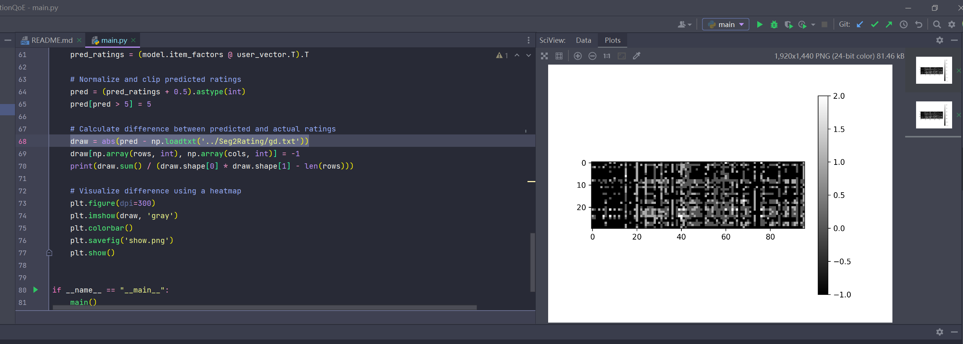This screenshot has height=344, width=963.
Task: Push commits with Git green arrow
Action: [x=889, y=25]
